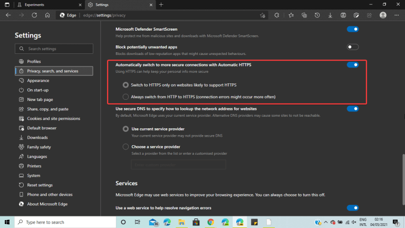The image size is (405, 228).
Task: Open Languages settings
Action: [54, 156]
